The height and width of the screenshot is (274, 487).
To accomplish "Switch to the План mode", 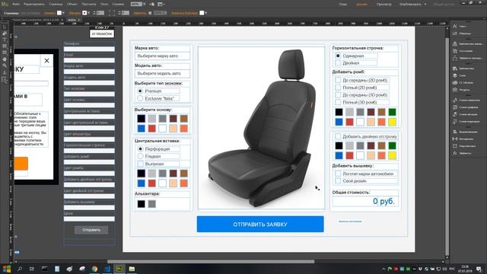I will [343, 5].
